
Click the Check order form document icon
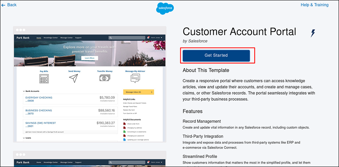click(x=124, y=124)
